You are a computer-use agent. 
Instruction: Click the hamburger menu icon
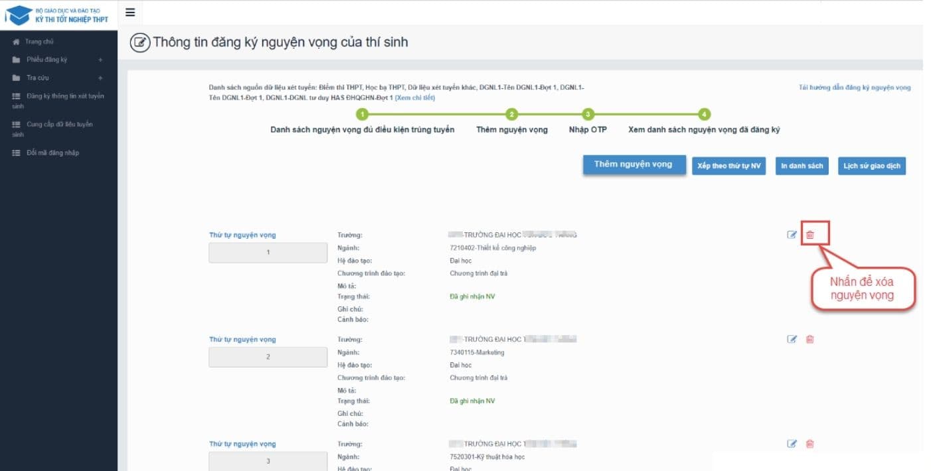click(129, 13)
